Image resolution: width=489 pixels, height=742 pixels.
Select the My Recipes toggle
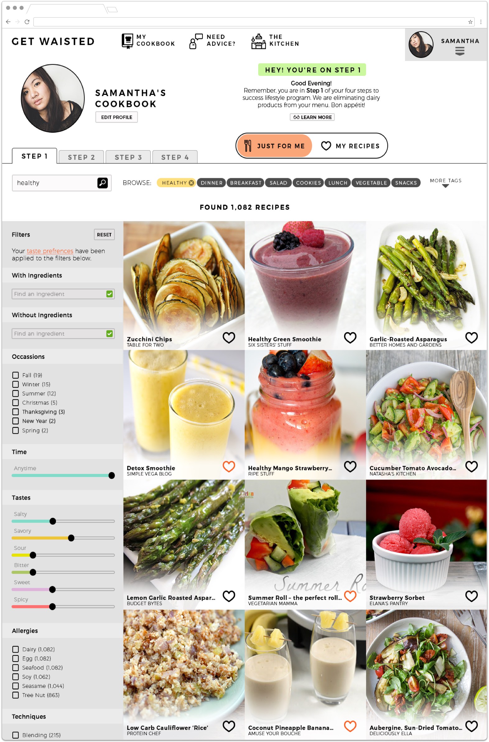tap(351, 146)
